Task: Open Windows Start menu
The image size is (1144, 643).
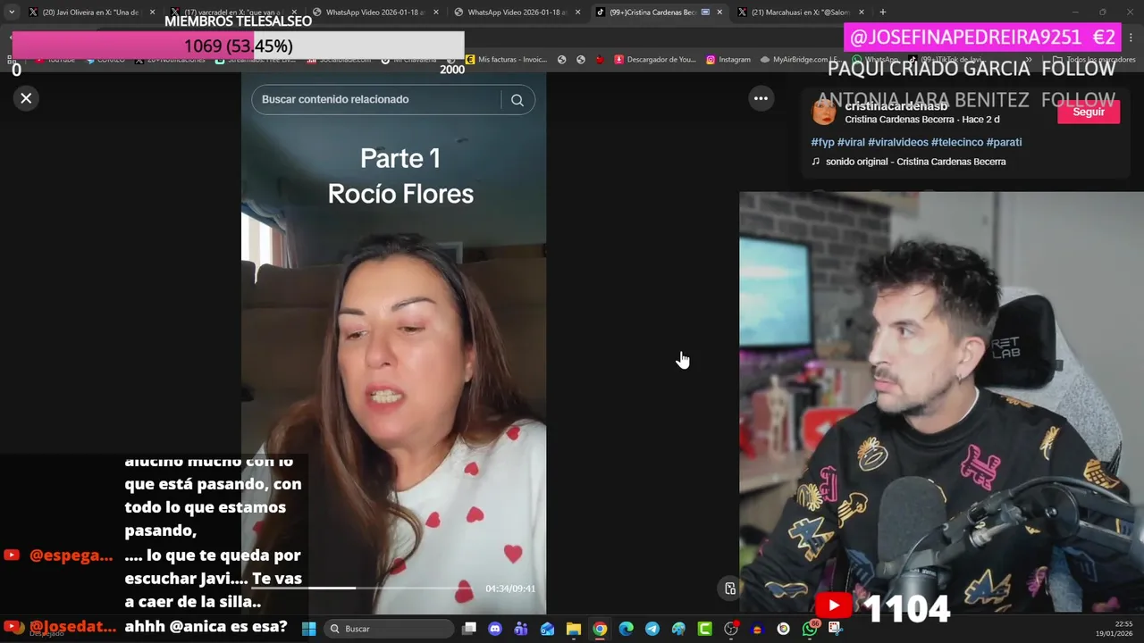Action: pos(309,629)
